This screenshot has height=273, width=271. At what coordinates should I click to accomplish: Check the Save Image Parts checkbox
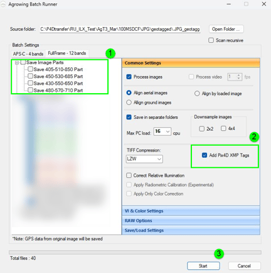[23, 62]
